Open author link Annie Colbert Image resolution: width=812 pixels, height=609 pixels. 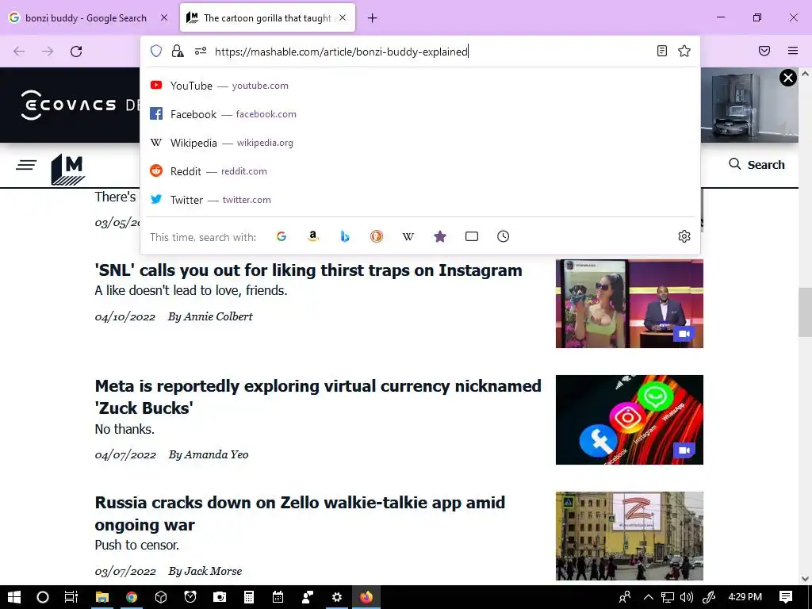coord(218,316)
